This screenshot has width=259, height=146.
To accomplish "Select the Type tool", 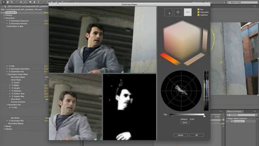I will (x=38, y=2).
